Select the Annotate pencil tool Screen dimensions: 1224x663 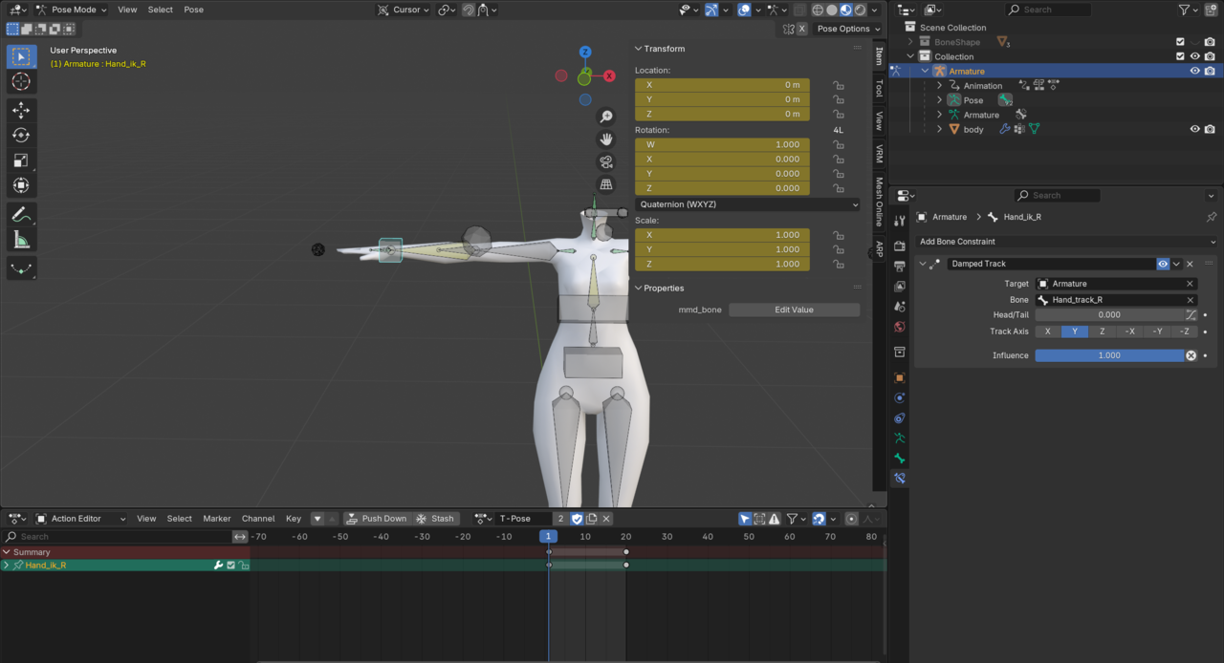[21, 214]
